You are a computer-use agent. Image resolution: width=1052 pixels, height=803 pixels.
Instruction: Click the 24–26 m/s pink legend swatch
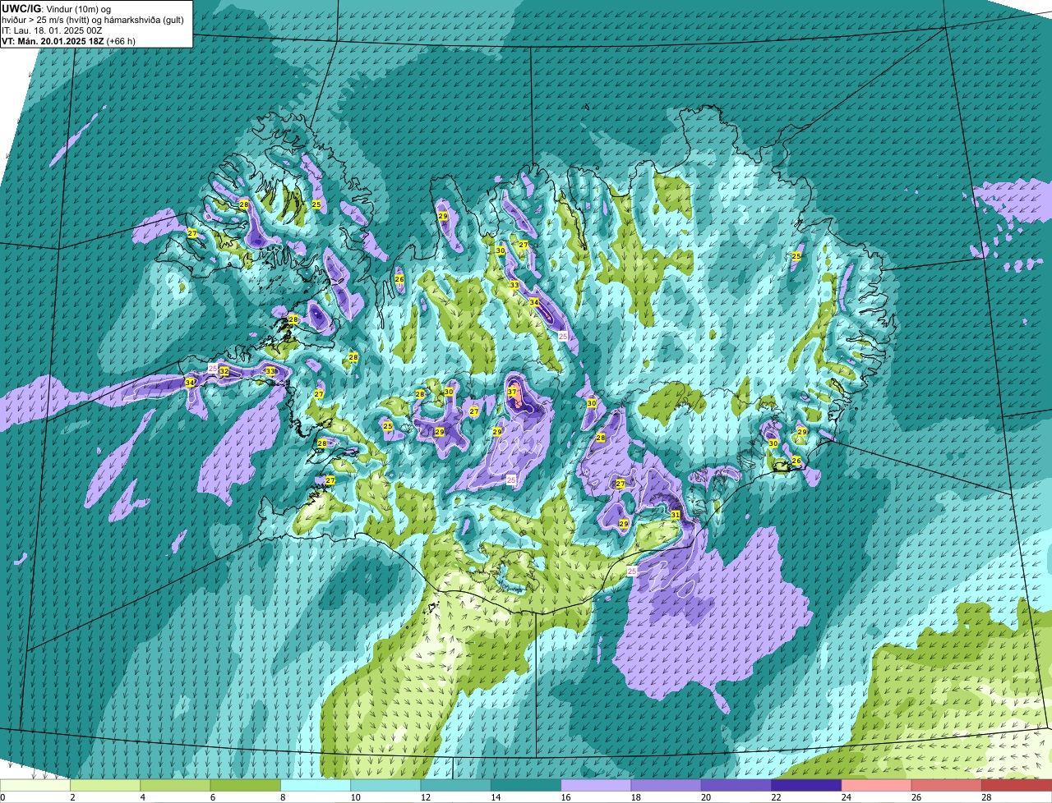877,785
